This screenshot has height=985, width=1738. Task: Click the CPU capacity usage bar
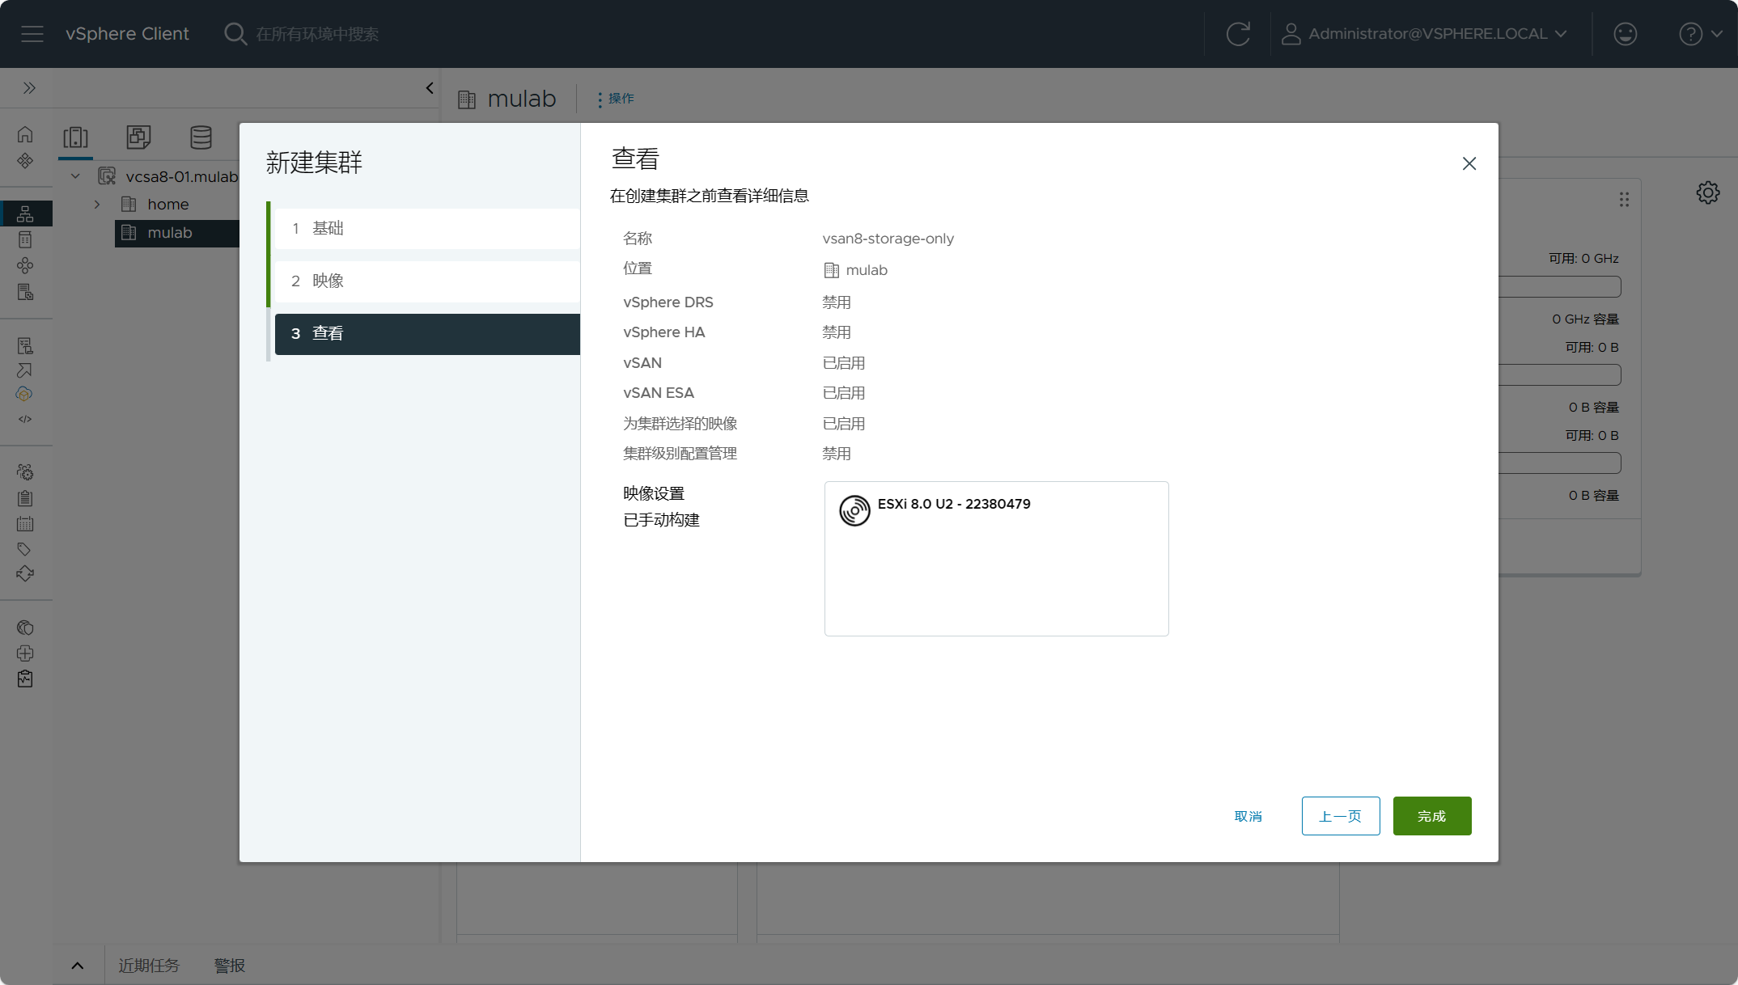tap(1559, 286)
